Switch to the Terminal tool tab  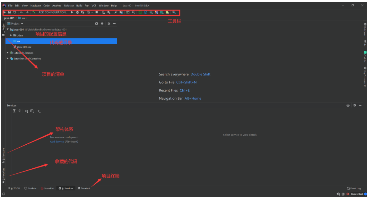pyautogui.click(x=84, y=188)
